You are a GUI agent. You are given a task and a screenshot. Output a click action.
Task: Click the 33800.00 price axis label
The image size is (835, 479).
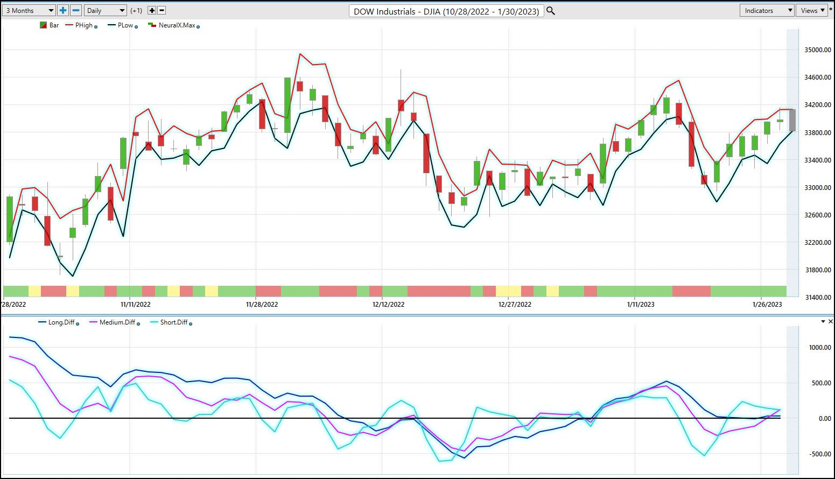click(x=818, y=132)
